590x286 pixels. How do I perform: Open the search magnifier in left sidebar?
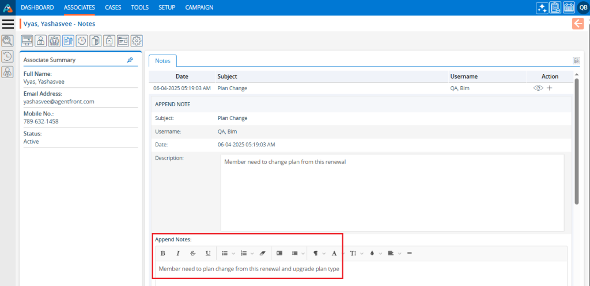[7, 41]
